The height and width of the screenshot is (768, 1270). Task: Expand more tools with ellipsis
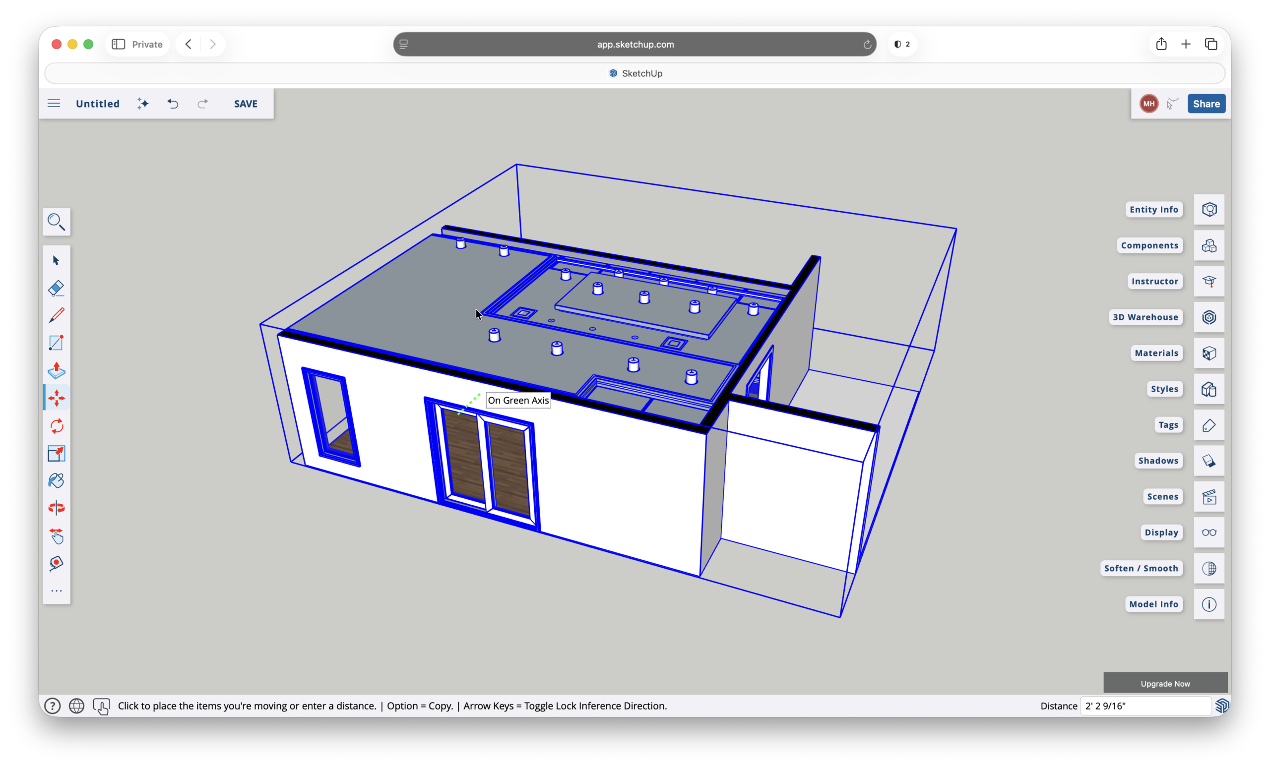pos(56,591)
